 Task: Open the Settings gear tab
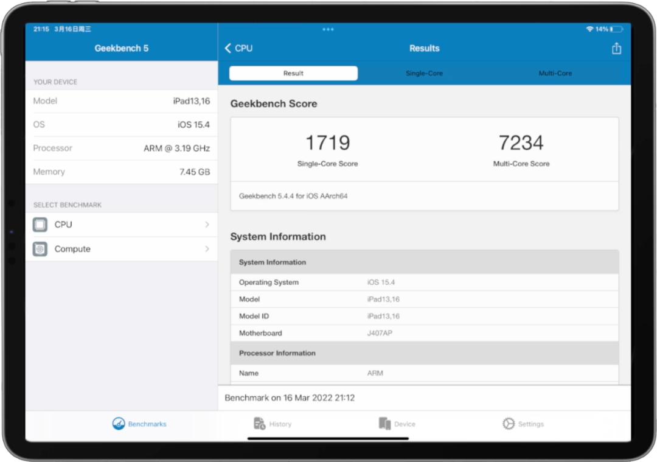[x=508, y=424]
